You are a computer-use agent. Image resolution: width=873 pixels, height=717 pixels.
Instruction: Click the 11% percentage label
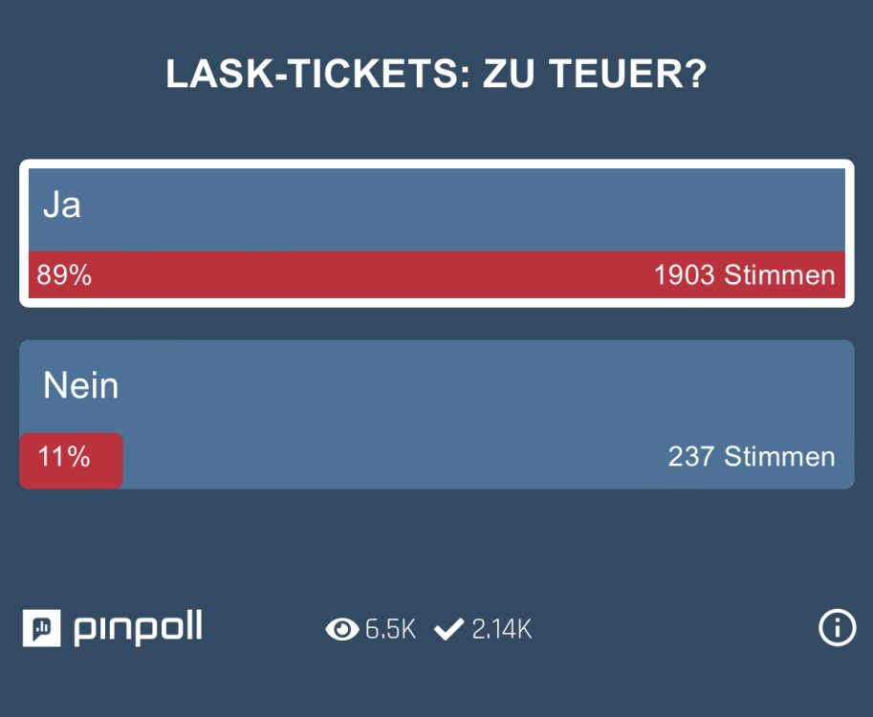(64, 457)
